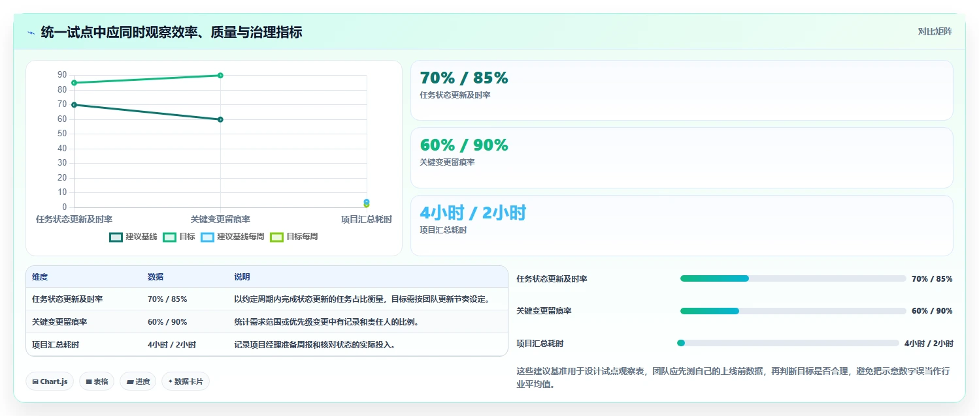
Task: Click the light green target point at 85
Action: [x=74, y=83]
